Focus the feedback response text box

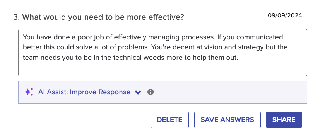[162, 53]
